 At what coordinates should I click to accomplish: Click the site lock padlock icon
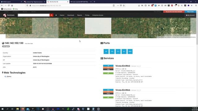point(30,6)
